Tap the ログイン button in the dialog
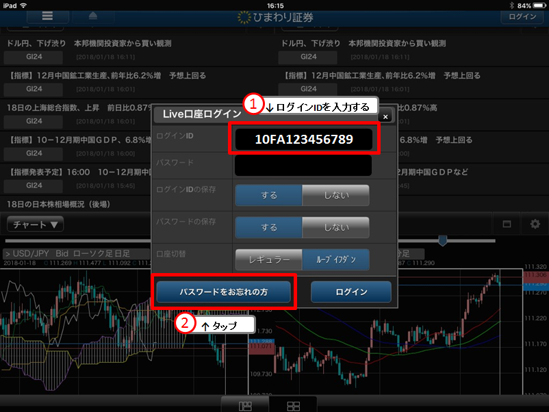The height and width of the screenshot is (412, 549). pos(351,292)
